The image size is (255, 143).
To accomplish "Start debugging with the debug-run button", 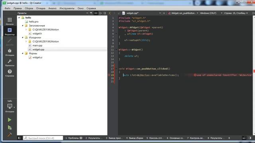I will [10, 128].
